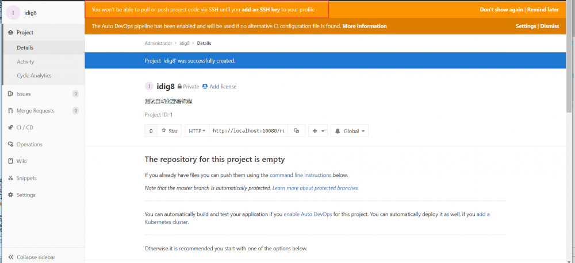Image resolution: width=575 pixels, height=263 pixels.
Task: Star the idig8 project
Action: point(170,131)
